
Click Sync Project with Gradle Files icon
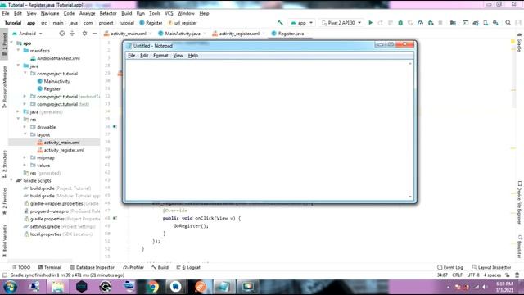tap(476, 23)
